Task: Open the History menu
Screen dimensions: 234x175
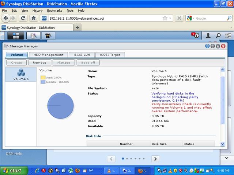Action: click(x=37, y=11)
